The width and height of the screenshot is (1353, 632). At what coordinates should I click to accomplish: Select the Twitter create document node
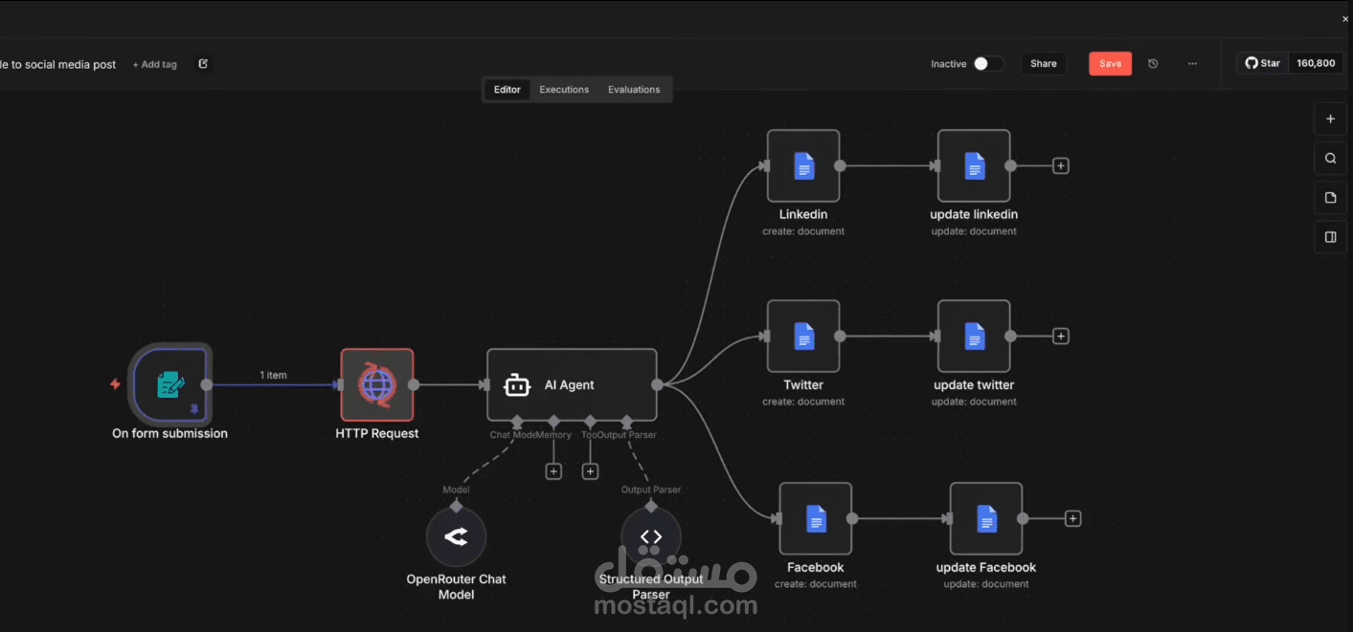pos(803,337)
